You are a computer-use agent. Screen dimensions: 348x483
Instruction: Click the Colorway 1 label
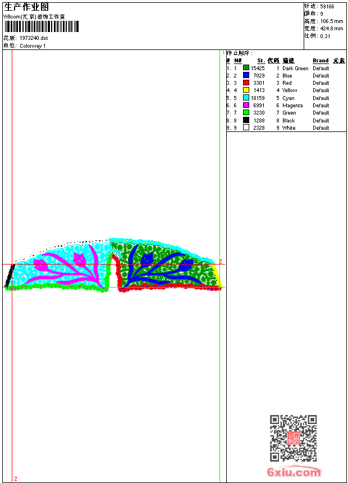click(33, 46)
